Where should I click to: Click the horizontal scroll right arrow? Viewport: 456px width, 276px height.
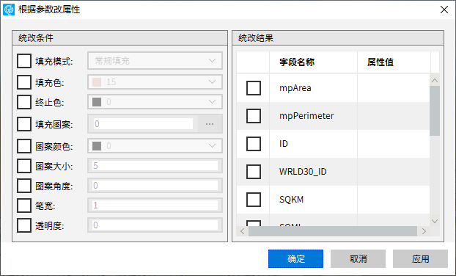[424, 231]
